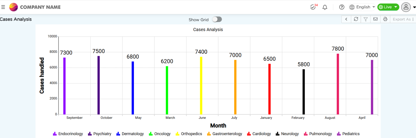
Task: Toggle Endocrinology series in legend
Action: [x=68, y=134]
